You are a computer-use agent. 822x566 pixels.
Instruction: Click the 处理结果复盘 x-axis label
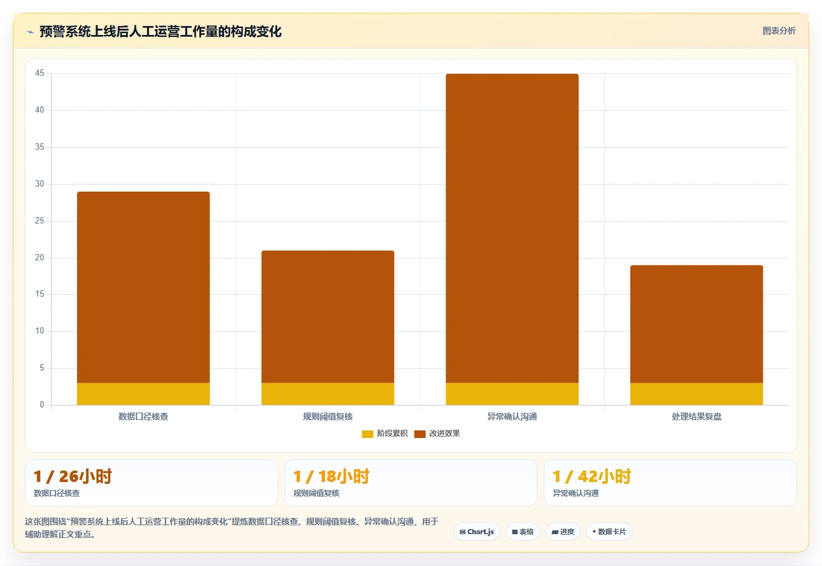click(697, 417)
